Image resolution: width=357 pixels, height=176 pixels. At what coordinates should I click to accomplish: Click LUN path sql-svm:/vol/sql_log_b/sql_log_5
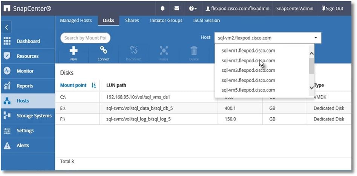pos(138,119)
